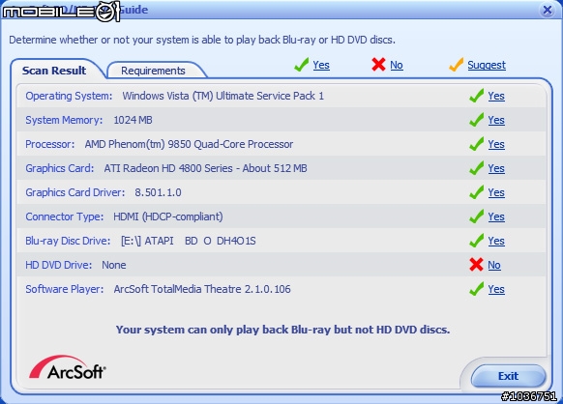Select the 'Operating System:' label
This screenshot has height=404, width=563.
pos(69,96)
